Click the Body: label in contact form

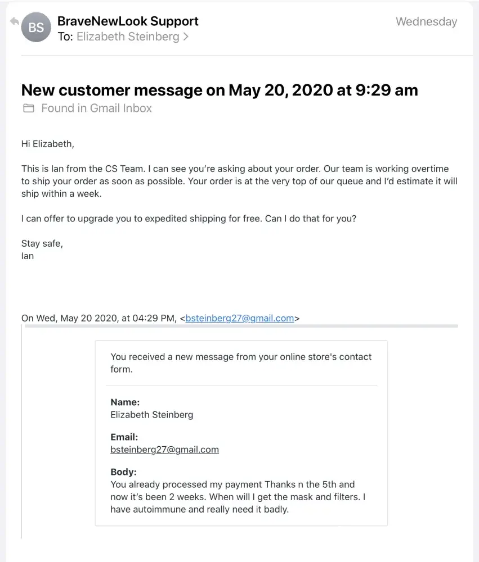pyautogui.click(x=123, y=472)
